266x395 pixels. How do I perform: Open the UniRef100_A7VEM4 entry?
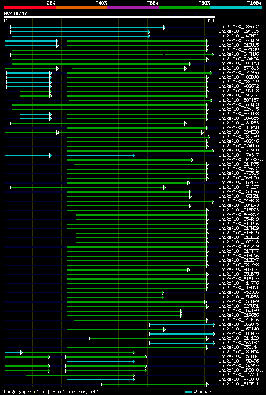point(239,59)
